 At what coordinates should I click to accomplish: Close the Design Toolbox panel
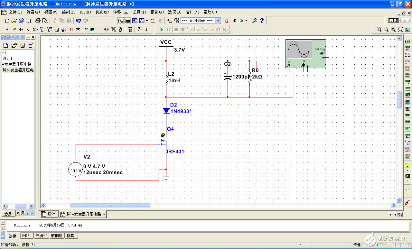click(x=33, y=37)
